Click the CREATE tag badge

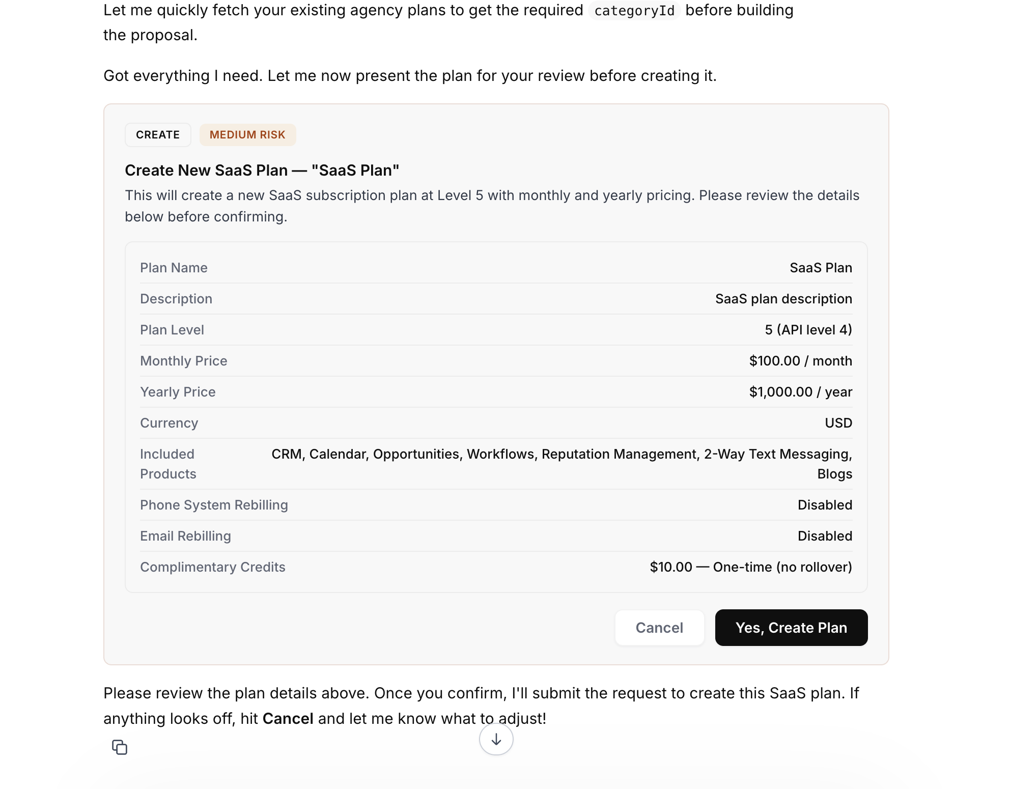coord(158,135)
